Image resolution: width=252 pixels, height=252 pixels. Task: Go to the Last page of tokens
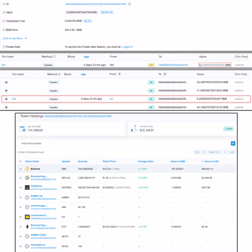[x=232, y=152]
